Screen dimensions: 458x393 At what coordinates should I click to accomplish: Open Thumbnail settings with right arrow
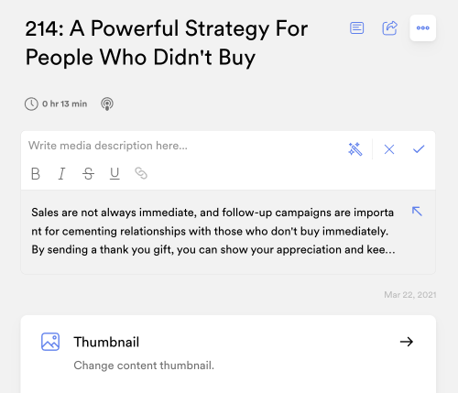click(x=407, y=342)
